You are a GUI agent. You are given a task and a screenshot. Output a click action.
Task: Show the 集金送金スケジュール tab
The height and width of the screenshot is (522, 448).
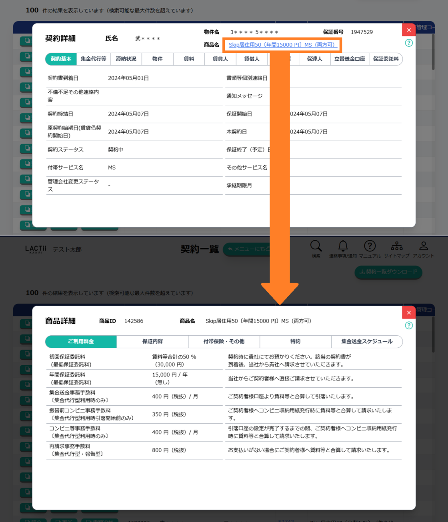[367, 341]
